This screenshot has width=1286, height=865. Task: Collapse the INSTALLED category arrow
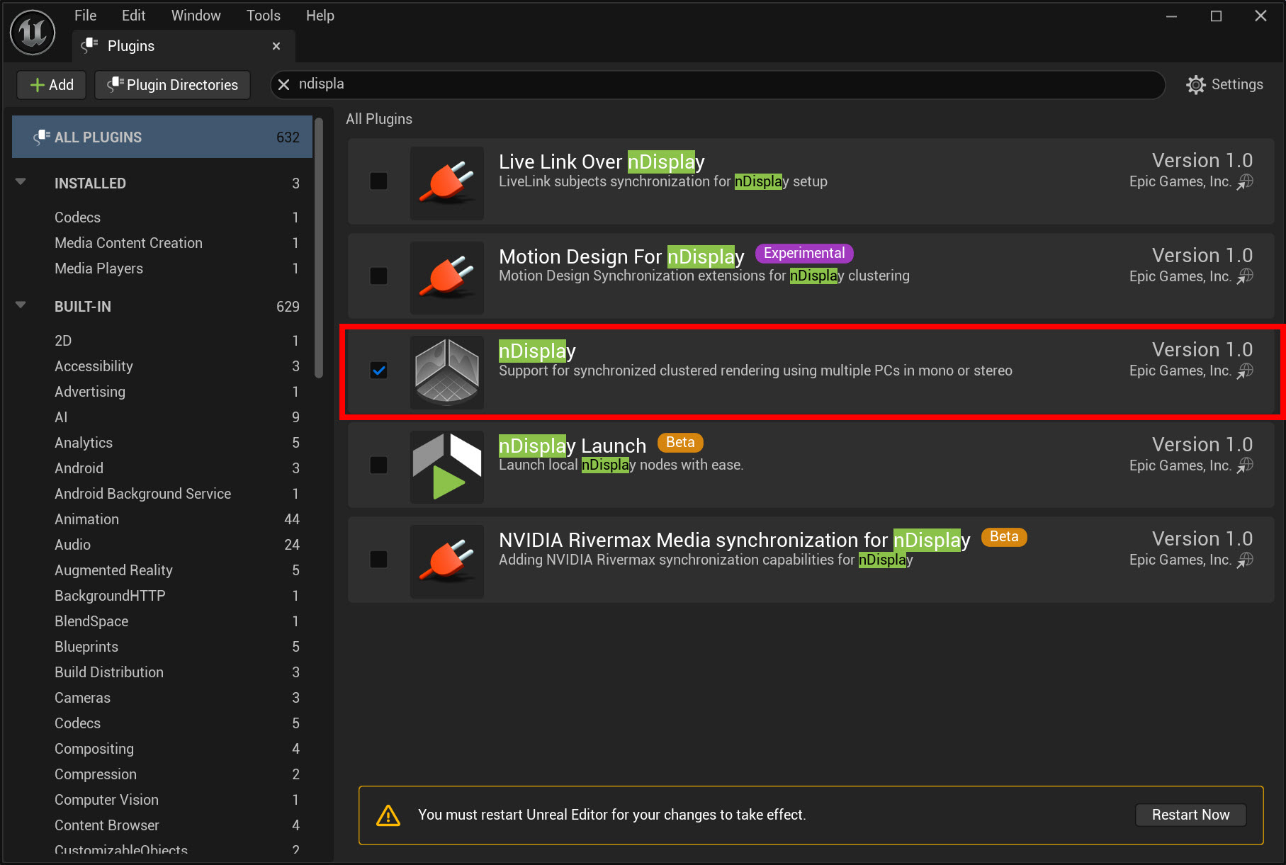point(21,182)
